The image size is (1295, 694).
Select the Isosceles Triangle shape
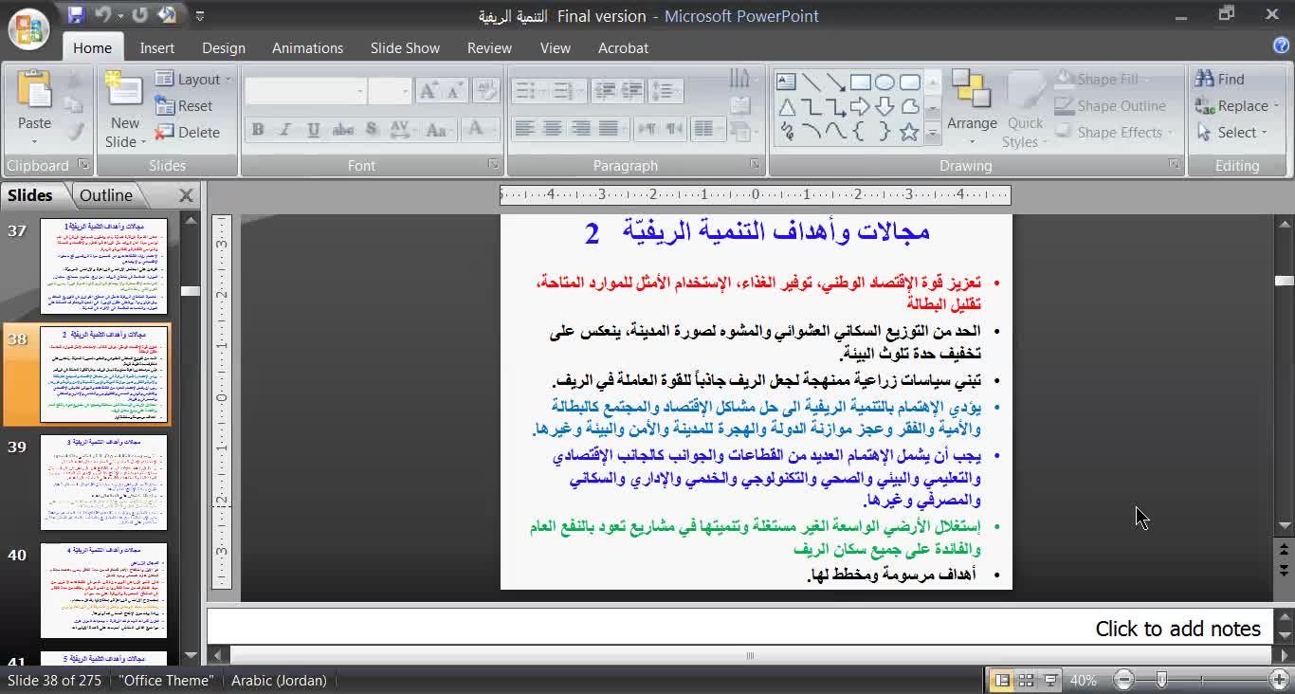coord(786,107)
